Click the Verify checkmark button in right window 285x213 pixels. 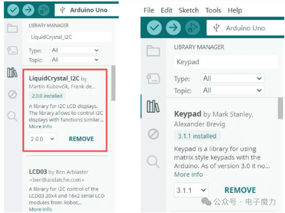pyautogui.click(x=154, y=27)
